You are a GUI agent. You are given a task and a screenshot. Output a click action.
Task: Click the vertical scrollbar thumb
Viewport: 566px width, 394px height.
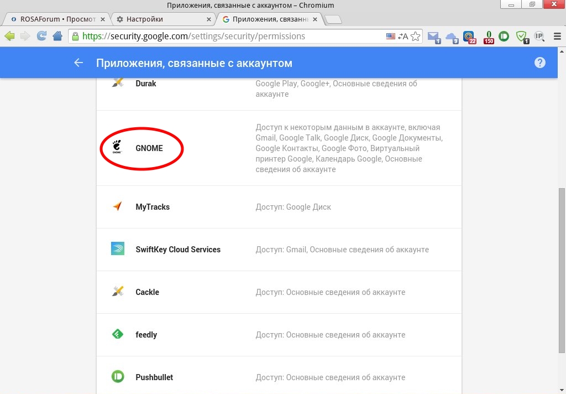(562, 271)
